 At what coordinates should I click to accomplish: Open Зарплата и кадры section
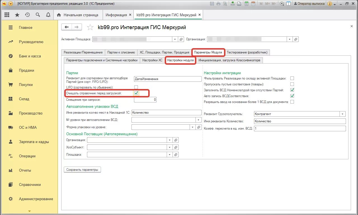34,142
